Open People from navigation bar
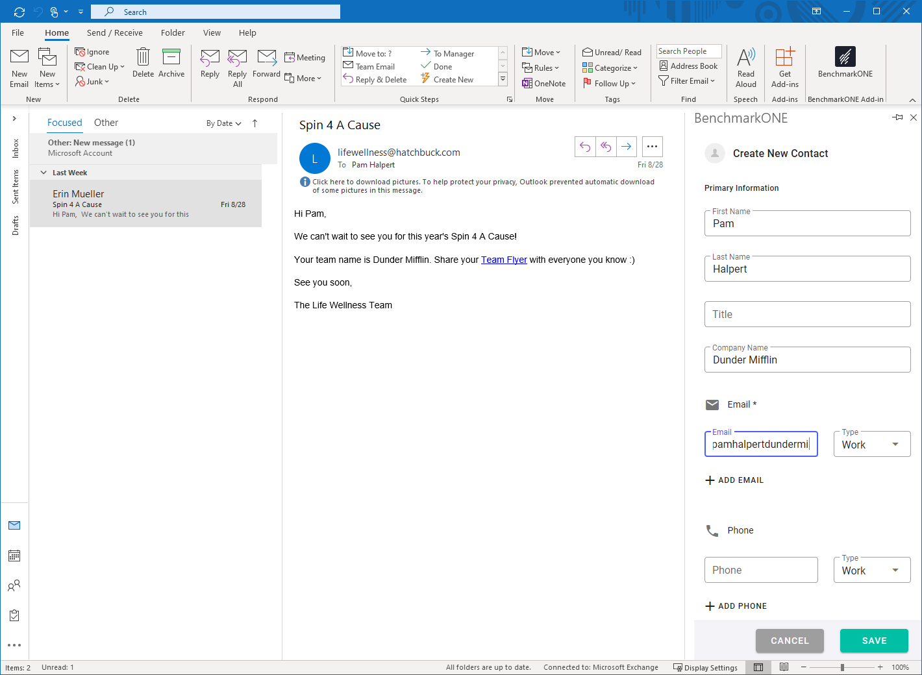This screenshot has height=675, width=922. click(14, 585)
